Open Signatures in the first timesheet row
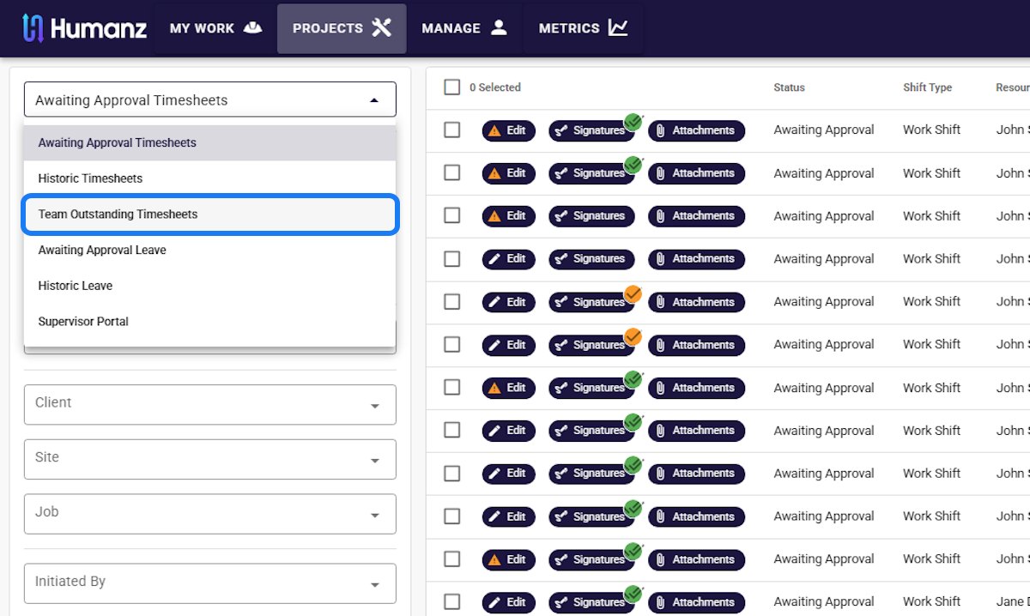 591,130
